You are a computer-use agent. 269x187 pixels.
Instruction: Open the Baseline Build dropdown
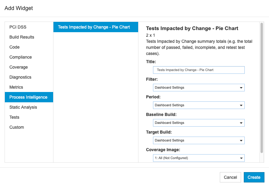click(199, 123)
